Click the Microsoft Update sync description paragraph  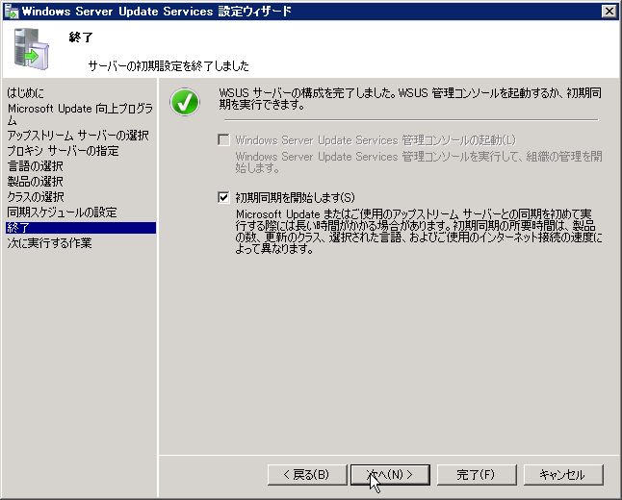click(419, 232)
